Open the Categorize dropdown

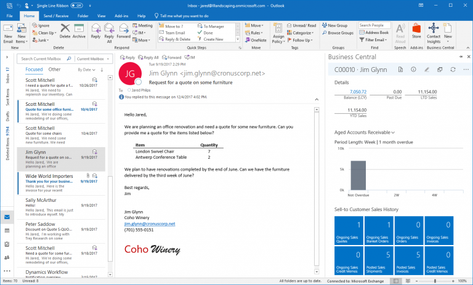point(301,33)
